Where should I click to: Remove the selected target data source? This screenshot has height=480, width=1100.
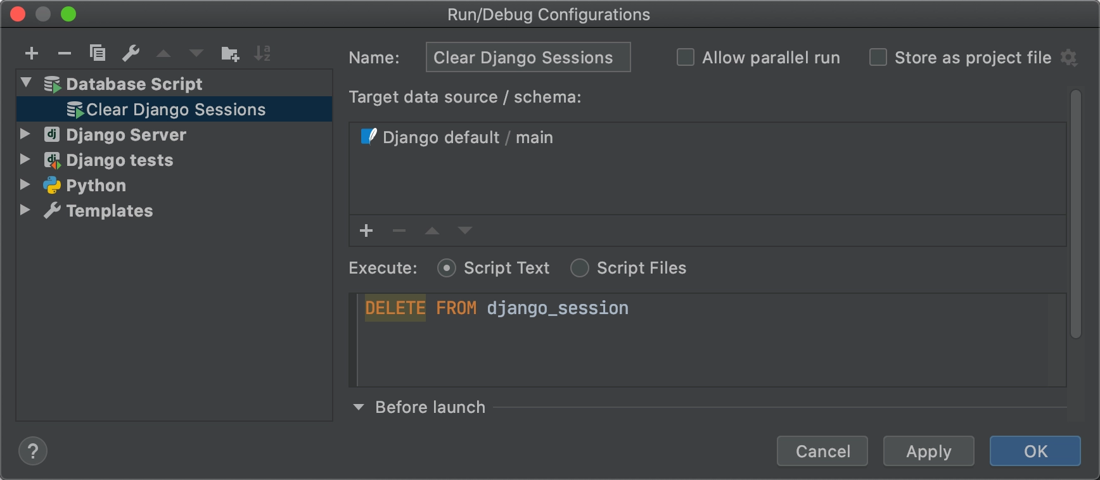(x=399, y=231)
